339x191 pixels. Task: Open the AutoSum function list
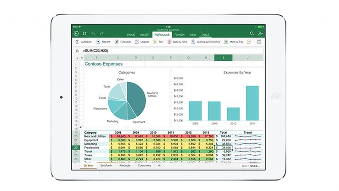[83, 42]
